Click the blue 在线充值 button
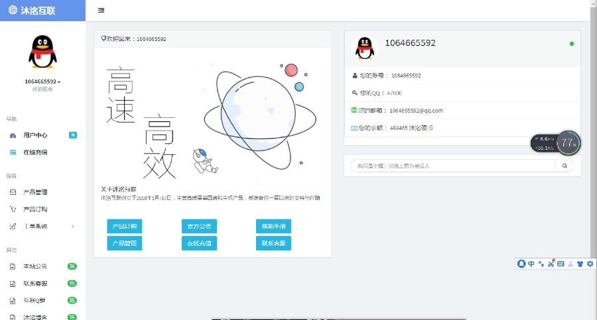This screenshot has height=320, width=597. pyautogui.click(x=199, y=243)
